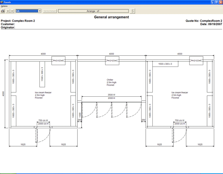
Task: Select the PKG12345 unit in right freezer
Action: coord(196,61)
